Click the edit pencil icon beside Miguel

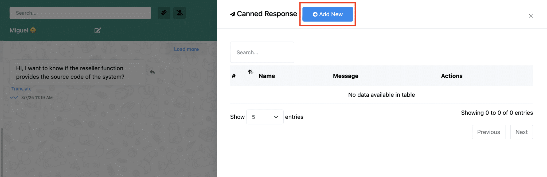pos(97,30)
